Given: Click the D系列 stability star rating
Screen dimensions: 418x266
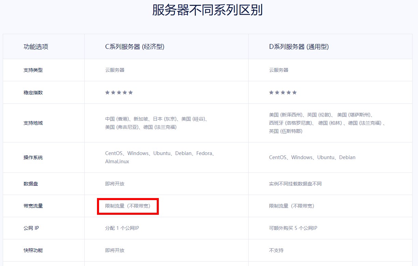Looking at the screenshot, I should [x=283, y=93].
